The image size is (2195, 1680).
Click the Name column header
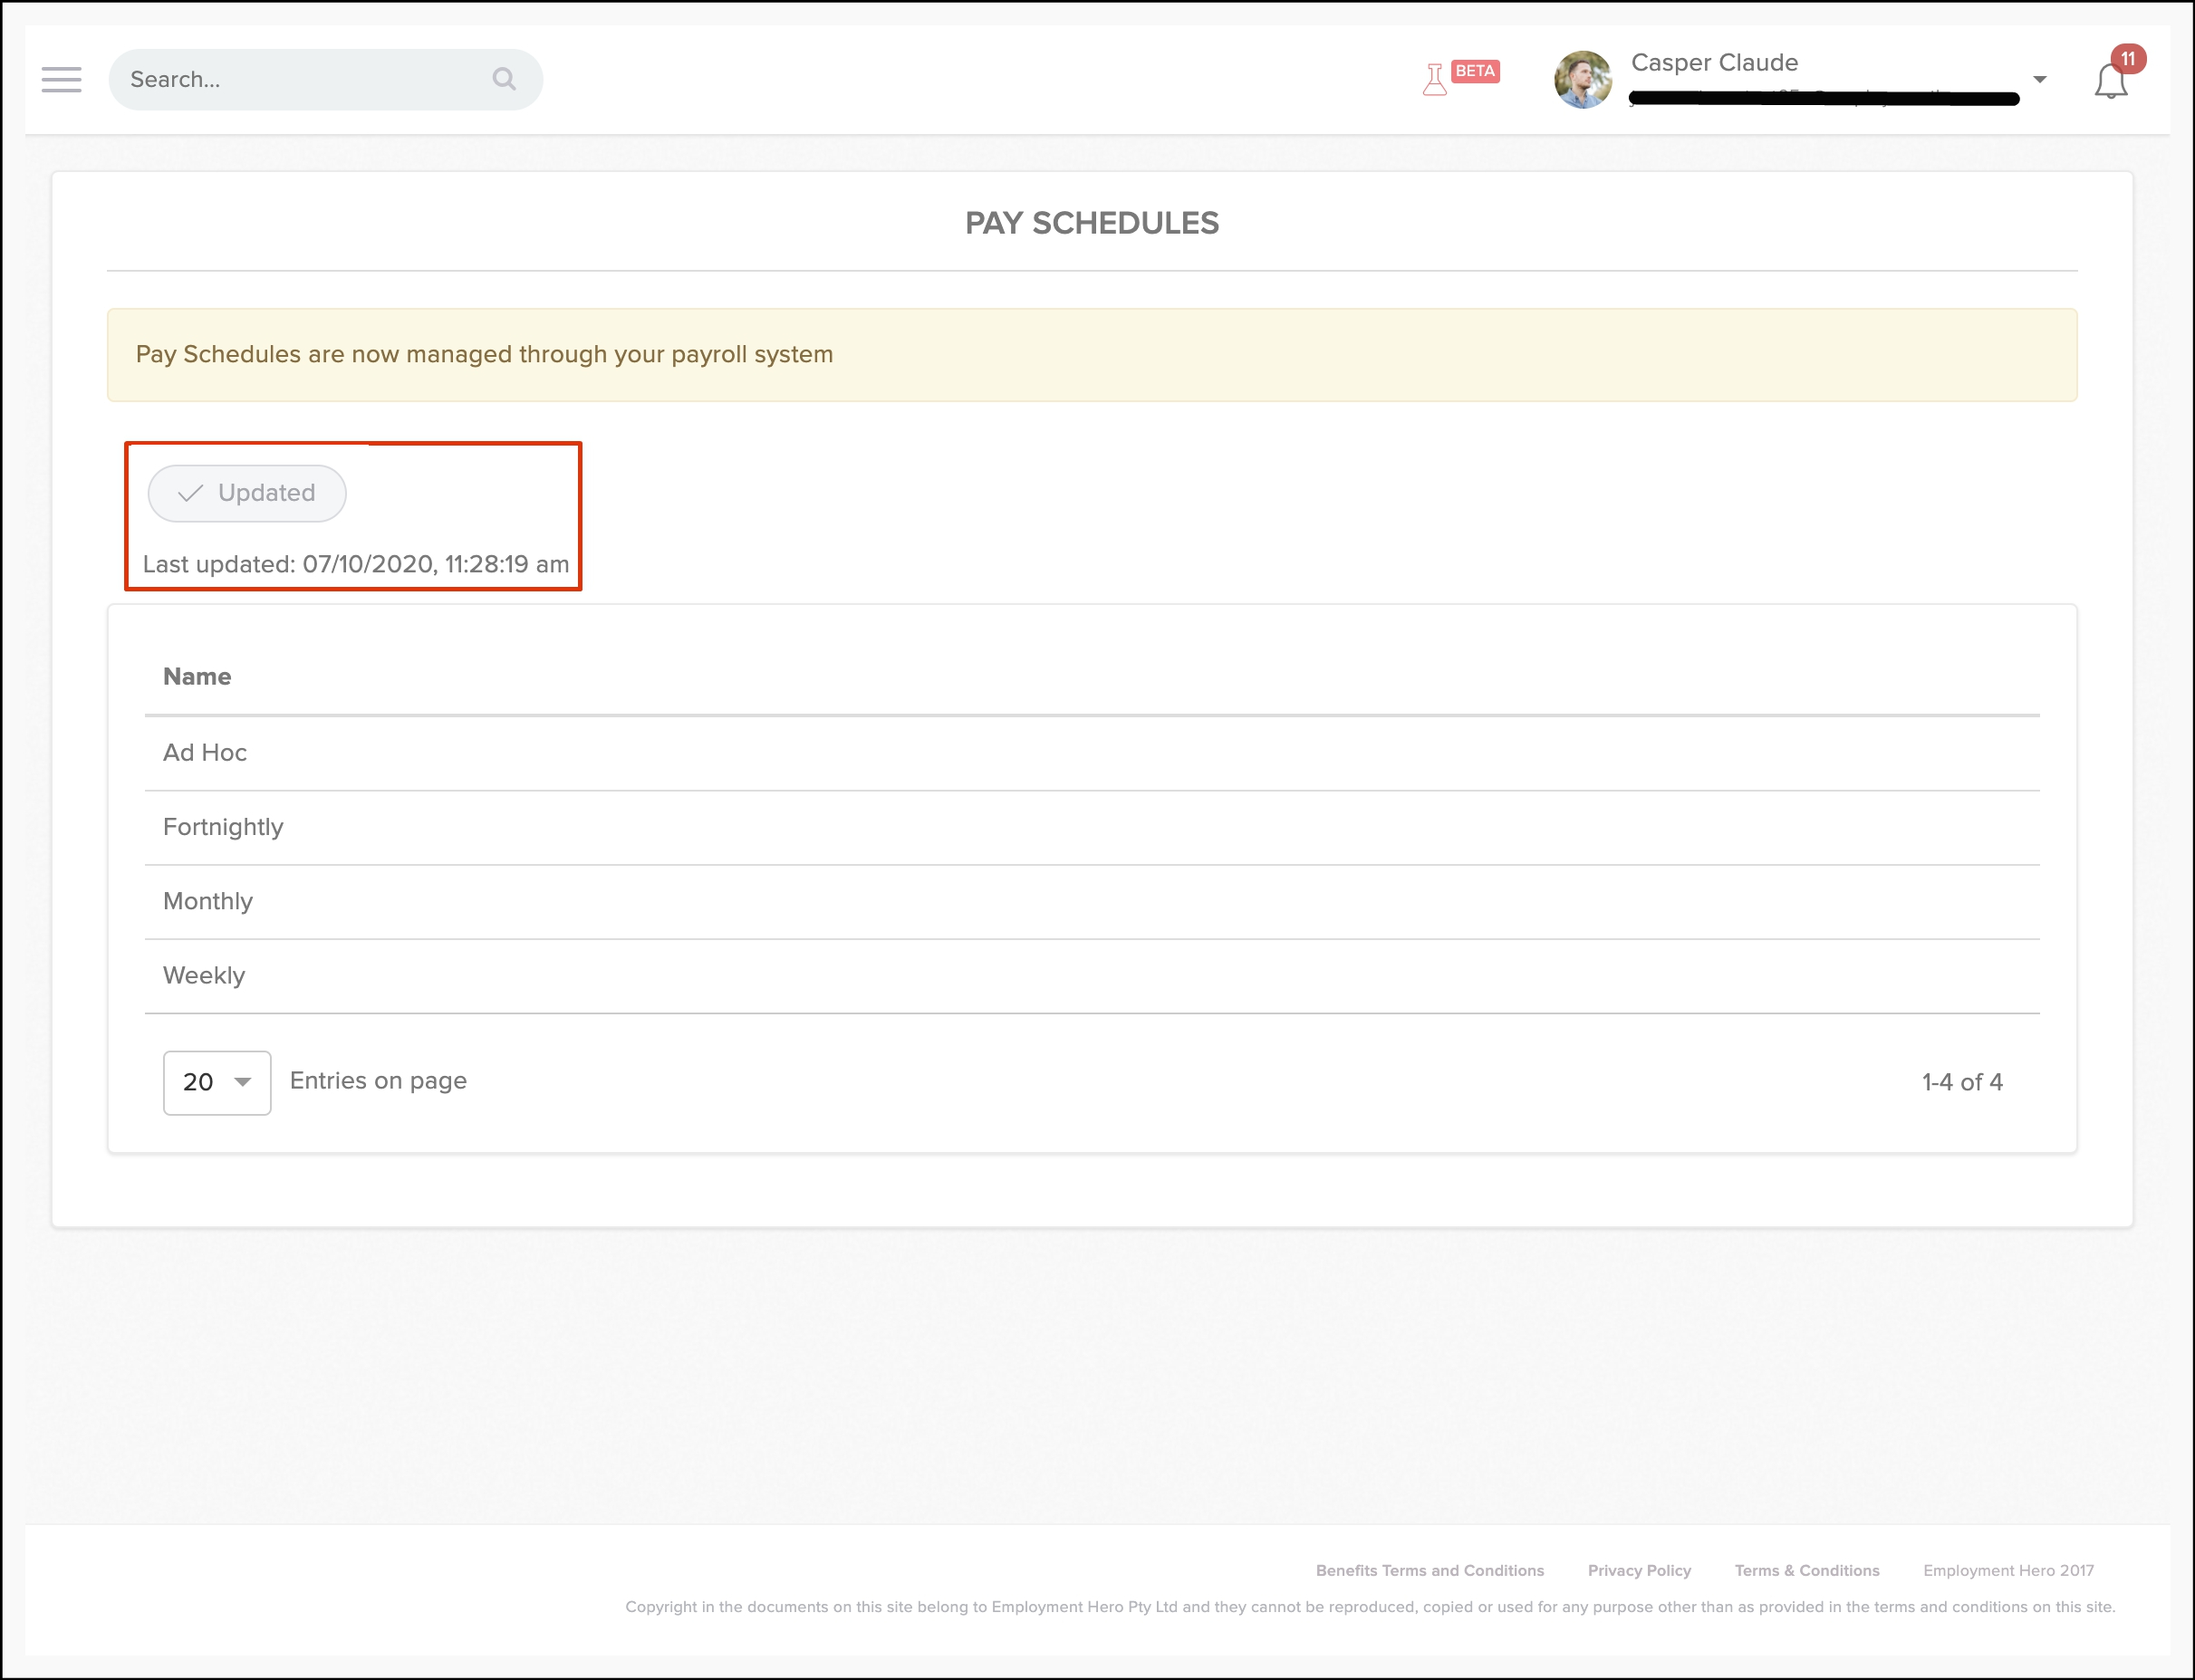click(197, 677)
